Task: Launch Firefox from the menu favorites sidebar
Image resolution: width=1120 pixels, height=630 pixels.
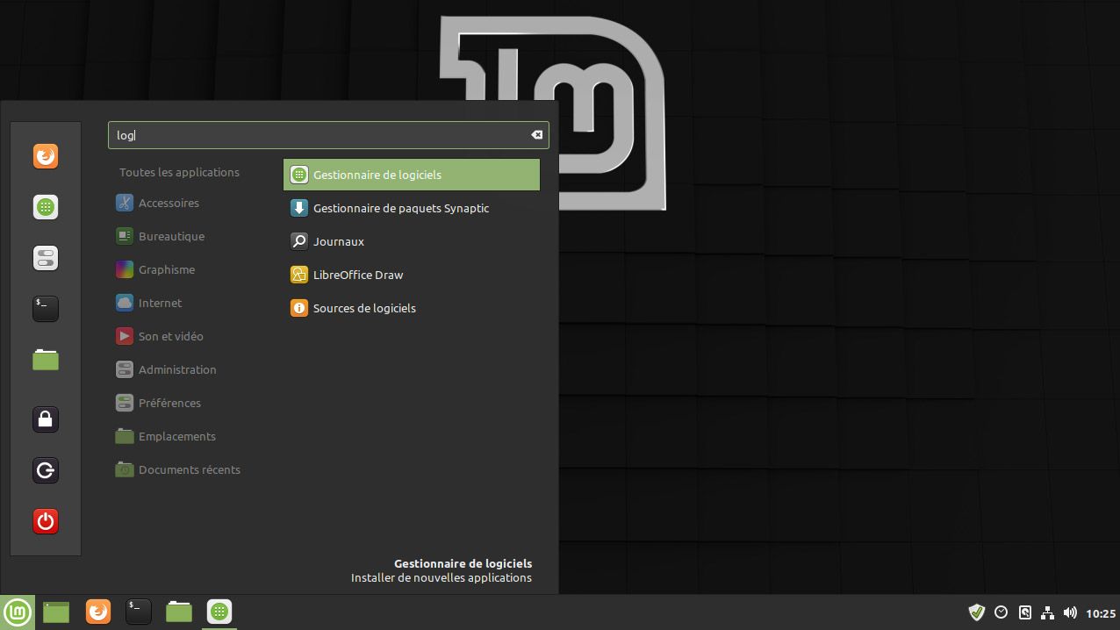Action: coord(46,156)
